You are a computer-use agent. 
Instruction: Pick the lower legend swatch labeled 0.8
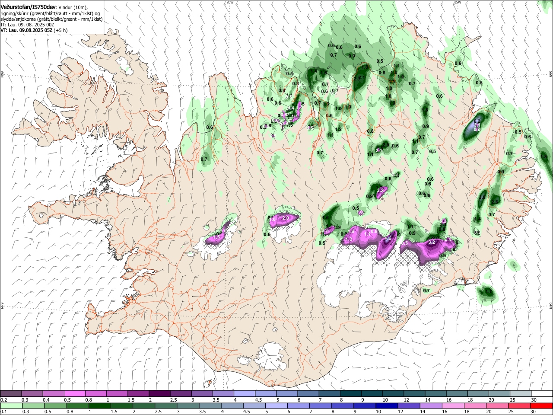(78, 405)
